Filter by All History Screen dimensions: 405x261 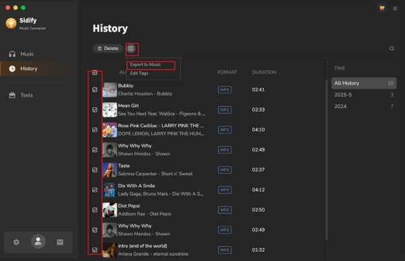364,83
